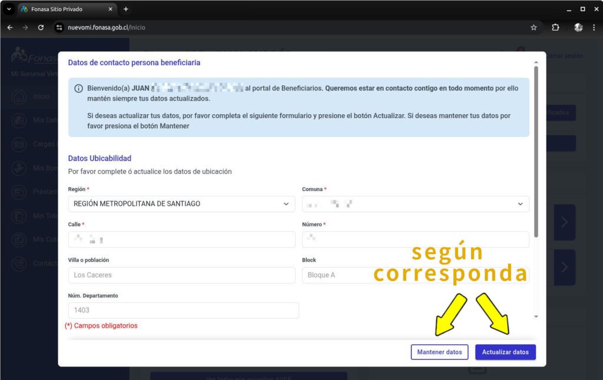Focus the Block input field
This screenshot has height=380, width=603.
[415, 275]
